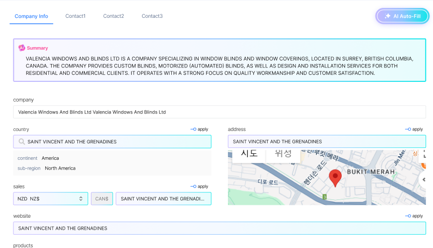
Task: Click the search magnifier in country field
Action: click(x=22, y=142)
